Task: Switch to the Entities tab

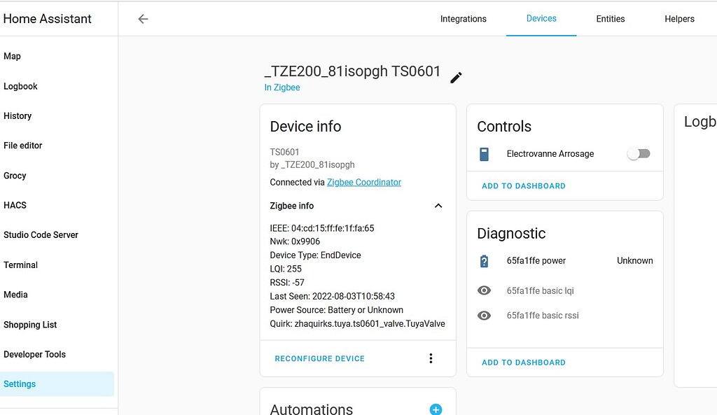Action: (610, 19)
